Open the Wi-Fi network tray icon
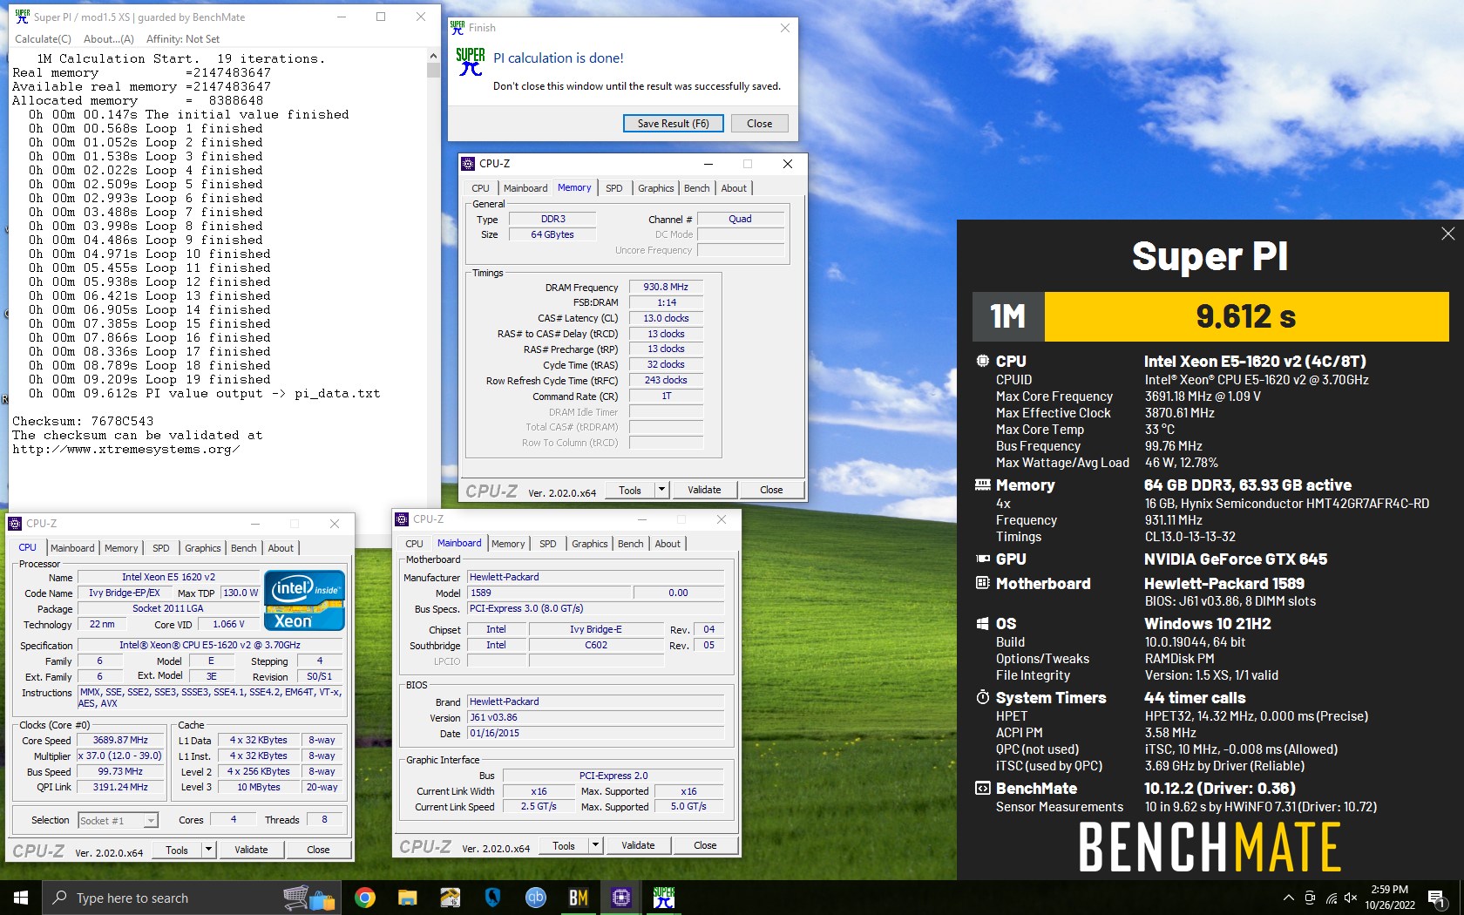Viewport: 1464px width, 915px height. click(1331, 898)
